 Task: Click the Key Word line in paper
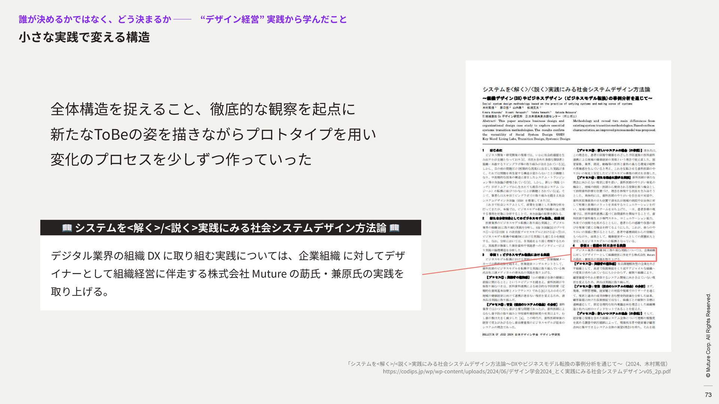click(x=526, y=139)
